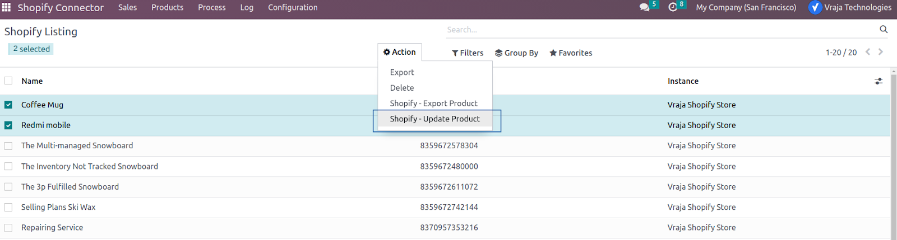Switch company via My Company (San Francisco)
This screenshot has height=240, width=897.
pyautogui.click(x=746, y=7)
